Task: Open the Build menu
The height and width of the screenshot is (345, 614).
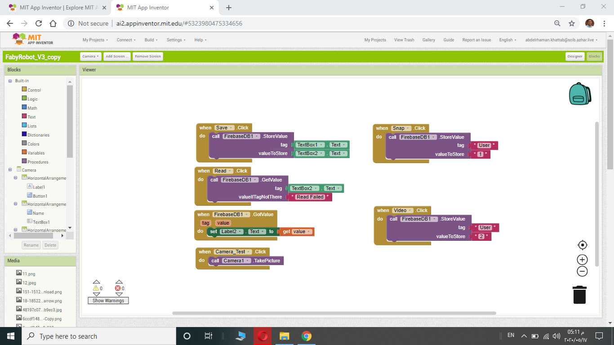Action: click(x=151, y=40)
